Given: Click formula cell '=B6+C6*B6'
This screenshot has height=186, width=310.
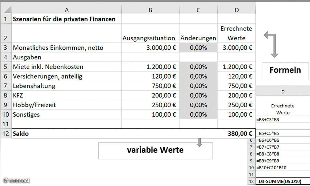Looking at the screenshot, I should [x=283, y=140].
